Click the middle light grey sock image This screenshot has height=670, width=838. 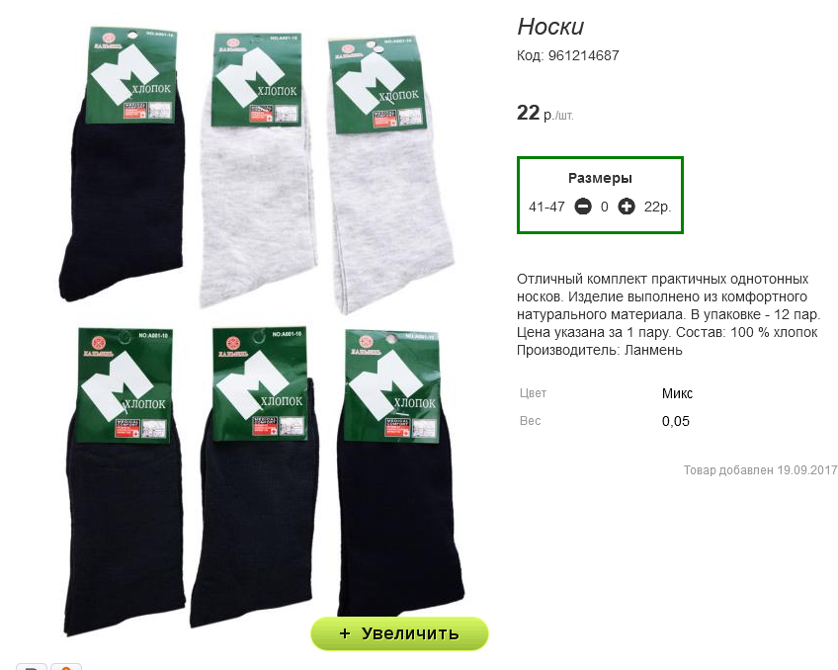click(257, 171)
